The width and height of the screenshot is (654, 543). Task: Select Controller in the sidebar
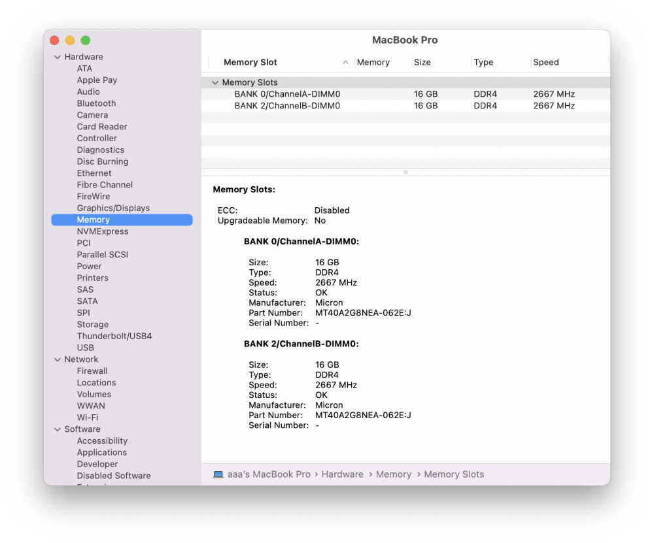97,139
